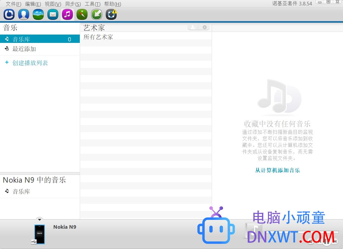Click the Nokia N9 device name label
343x249 pixels.
(x=65, y=227)
